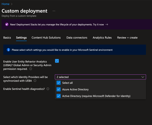Click the blue information icon in banner

(9, 50)
